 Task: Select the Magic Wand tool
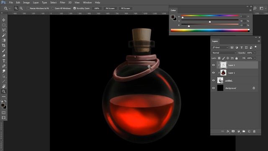point(4,35)
